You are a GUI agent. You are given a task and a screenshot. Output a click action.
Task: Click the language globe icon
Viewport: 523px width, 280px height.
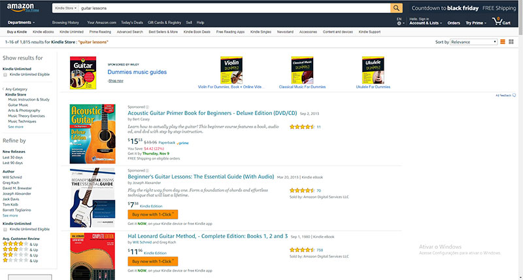[399, 24]
